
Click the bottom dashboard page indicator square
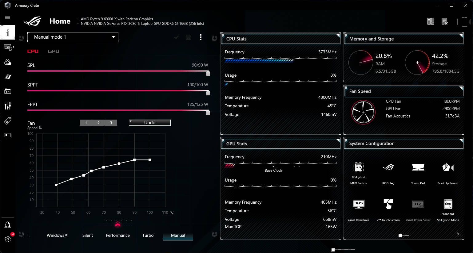(x=333, y=250)
